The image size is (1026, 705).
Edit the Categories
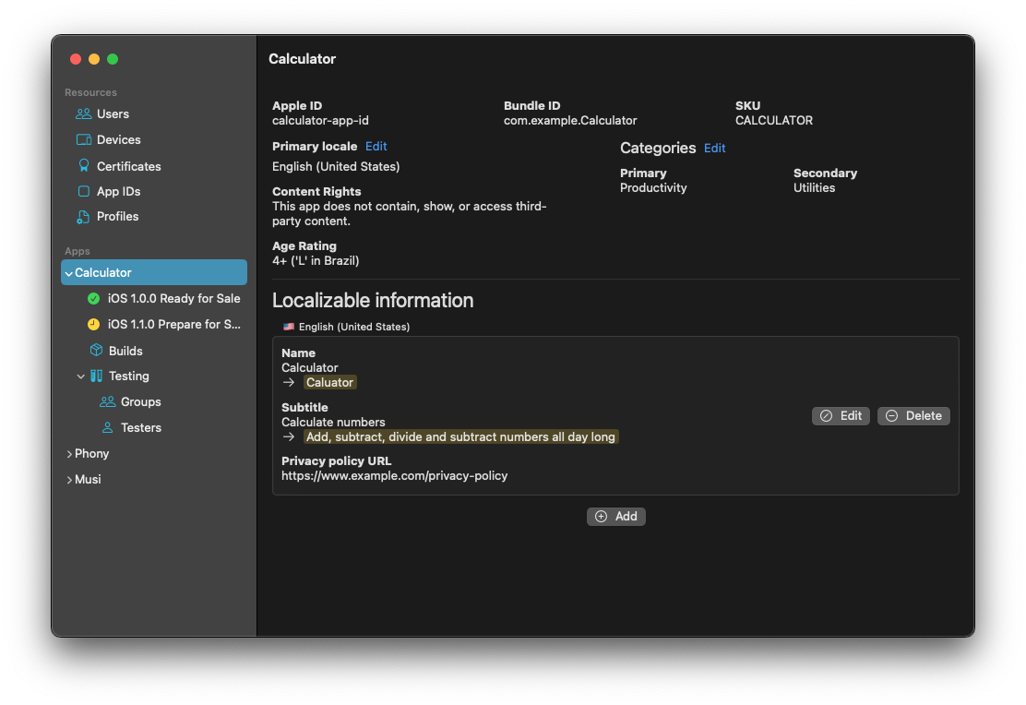[x=714, y=148]
